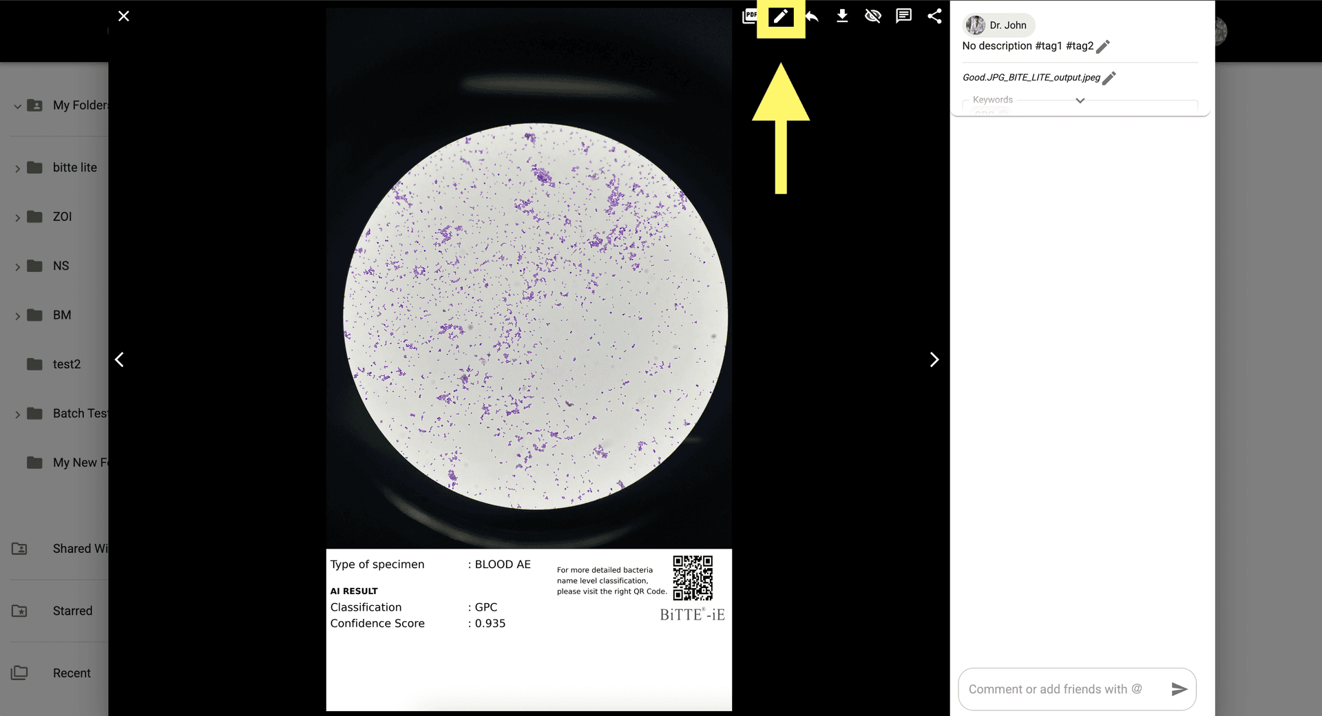Go to the previous image
The height and width of the screenshot is (716, 1322).
pyautogui.click(x=120, y=360)
